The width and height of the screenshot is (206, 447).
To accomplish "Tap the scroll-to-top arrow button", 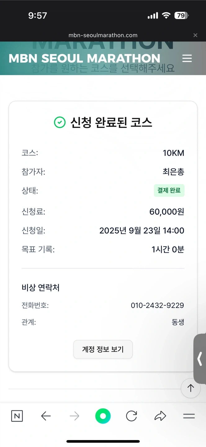I will [x=190, y=388].
